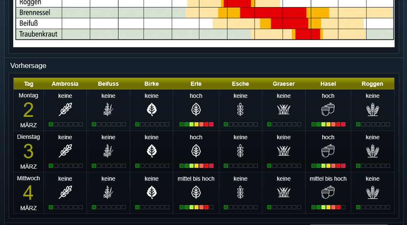407x225 pixels.
Task: Click Monday's Birke leaf icon
Action: point(151,109)
